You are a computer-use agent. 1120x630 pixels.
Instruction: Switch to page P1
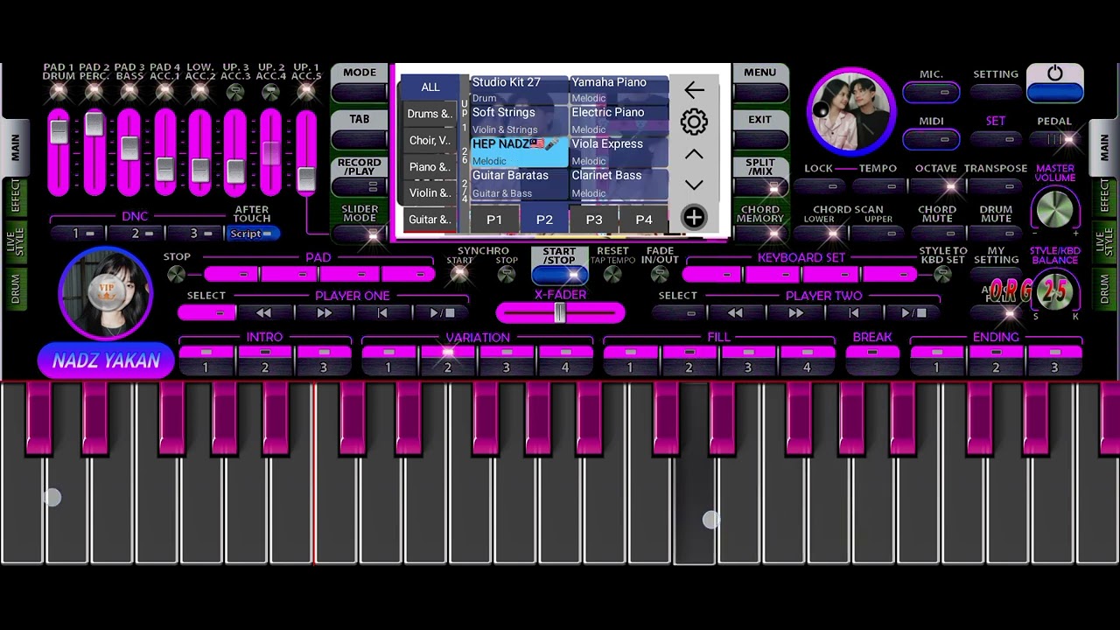coord(494,220)
